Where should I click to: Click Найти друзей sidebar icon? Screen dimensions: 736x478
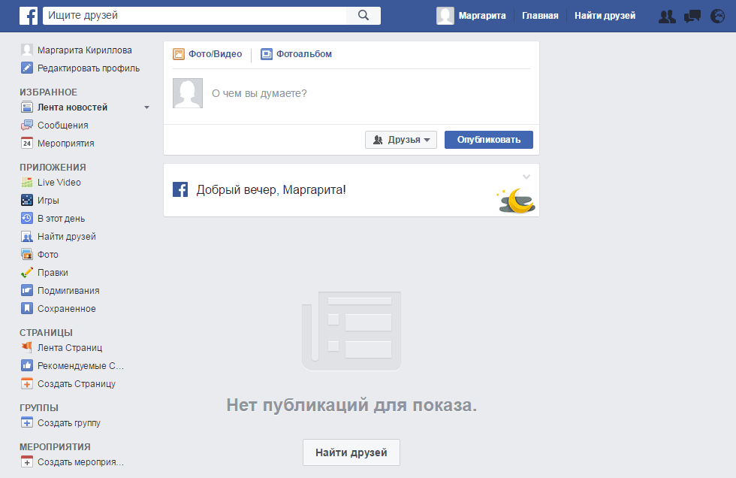27,236
